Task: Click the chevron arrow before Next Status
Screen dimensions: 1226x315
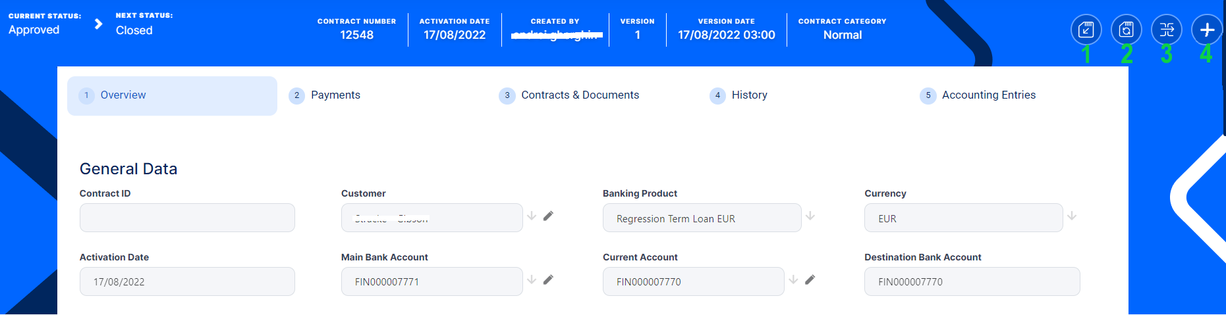Action: pyautogui.click(x=98, y=24)
